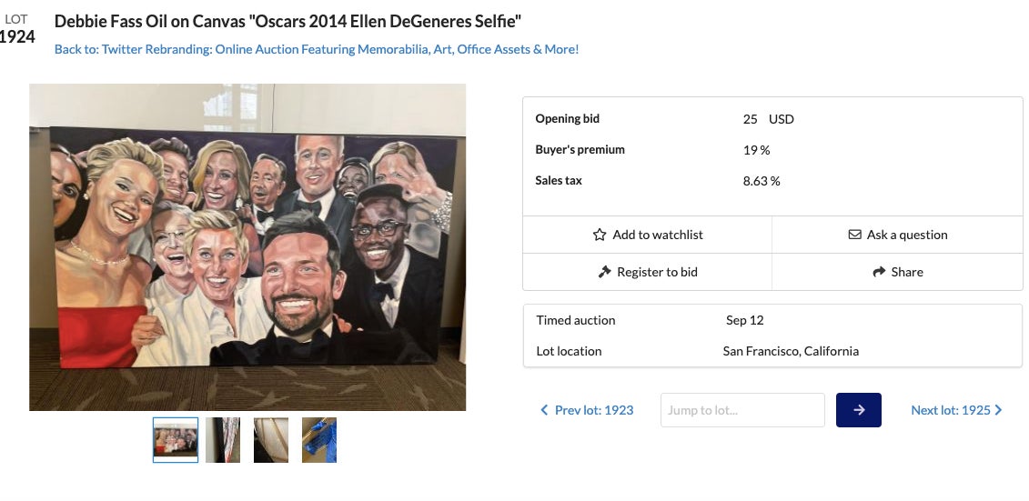Select the second thumbnail of canvas side
The width and height of the screenshot is (1029, 501).
[223, 440]
